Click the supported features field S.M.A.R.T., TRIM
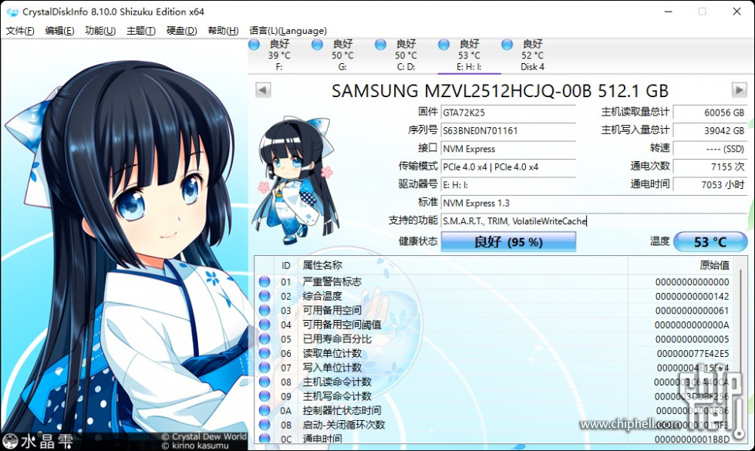 (x=594, y=221)
